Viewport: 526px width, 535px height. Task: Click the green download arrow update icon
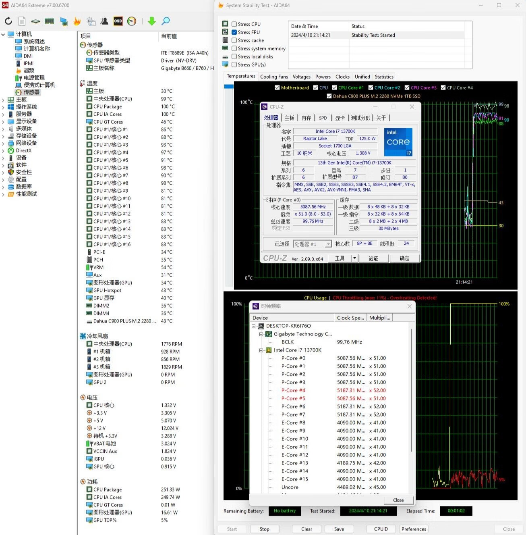[151, 21]
